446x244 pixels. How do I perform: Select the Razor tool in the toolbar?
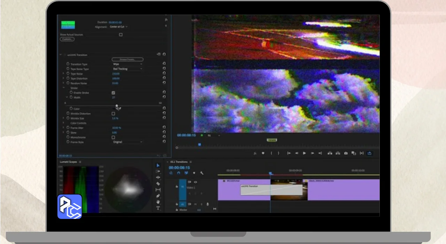tap(158, 184)
